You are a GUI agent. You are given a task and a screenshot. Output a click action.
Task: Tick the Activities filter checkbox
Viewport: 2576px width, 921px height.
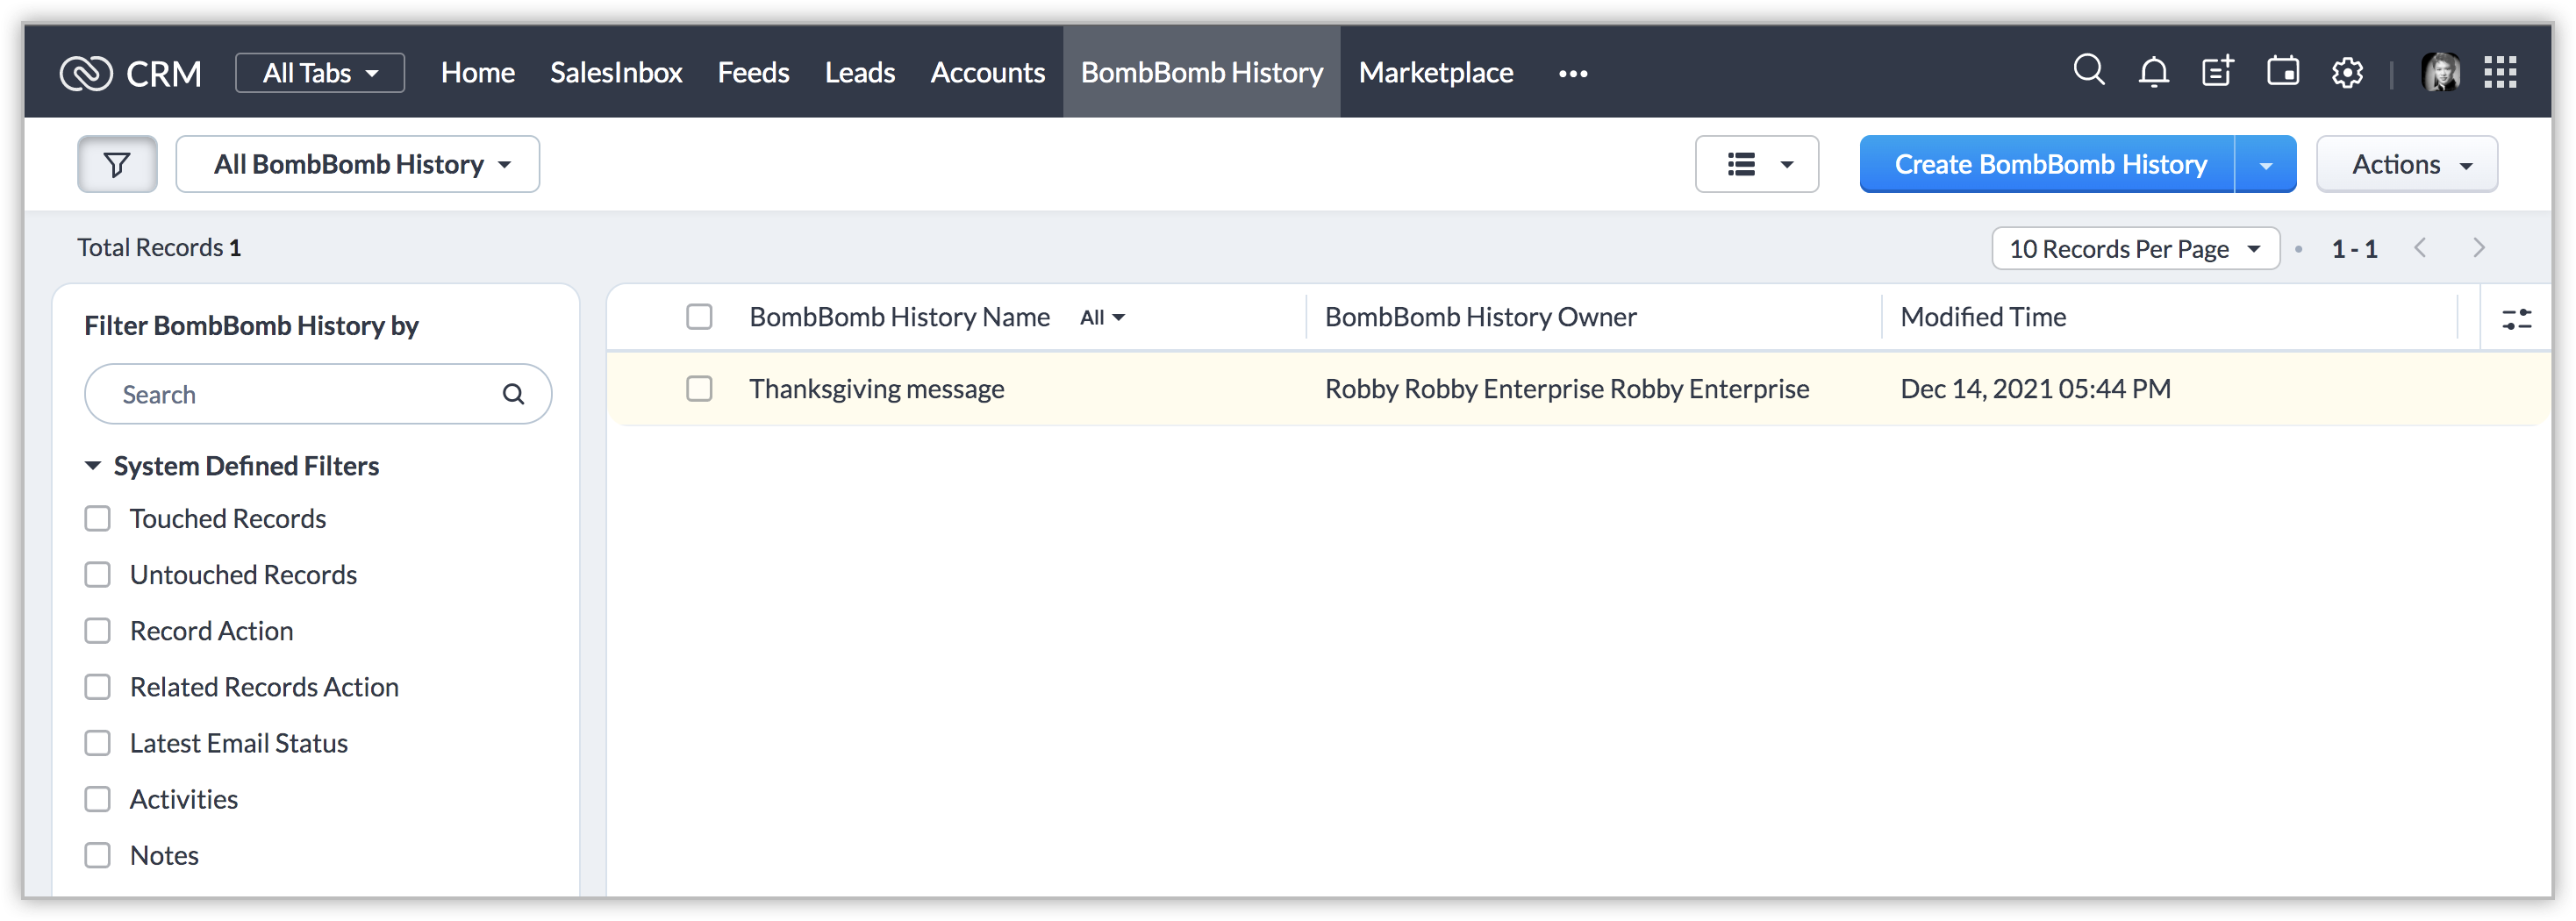(97, 799)
